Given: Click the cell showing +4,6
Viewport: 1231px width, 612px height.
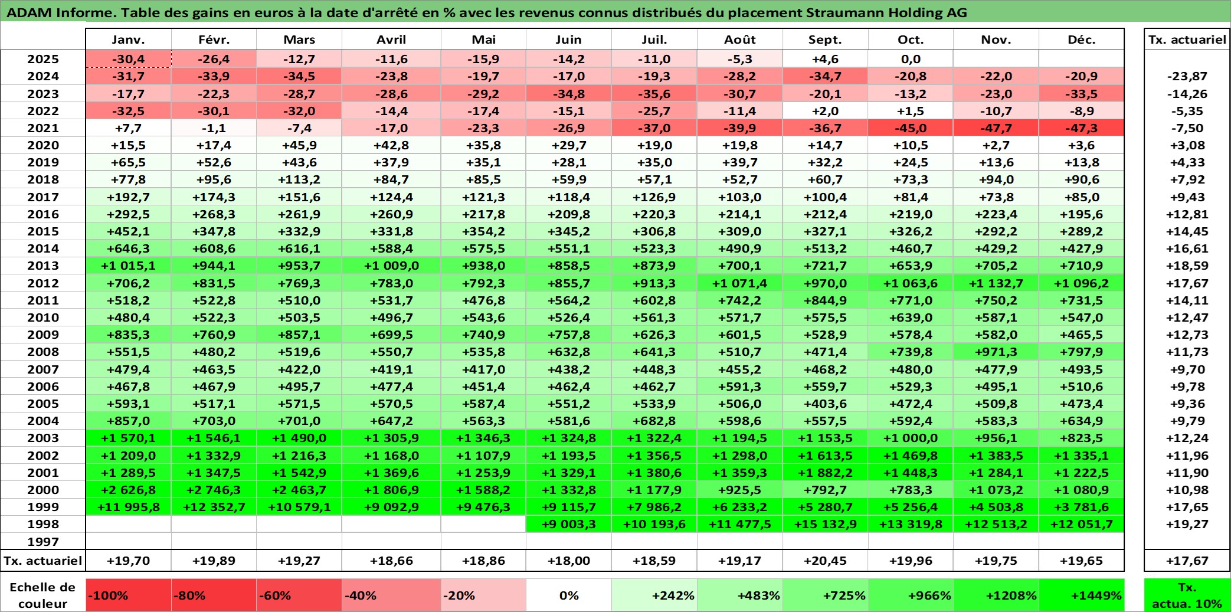Looking at the screenshot, I should [x=825, y=59].
